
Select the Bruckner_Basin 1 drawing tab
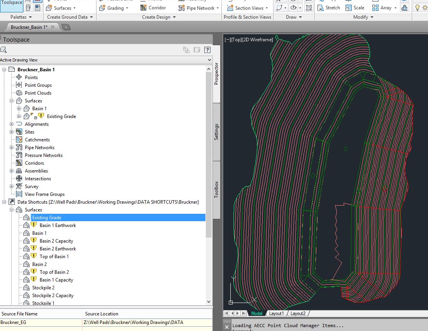29,27
